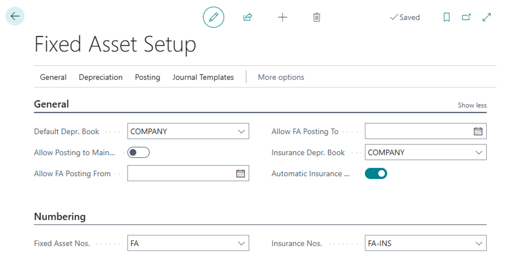529x256 pixels.
Task: Open the share icon menu
Action: point(247,17)
